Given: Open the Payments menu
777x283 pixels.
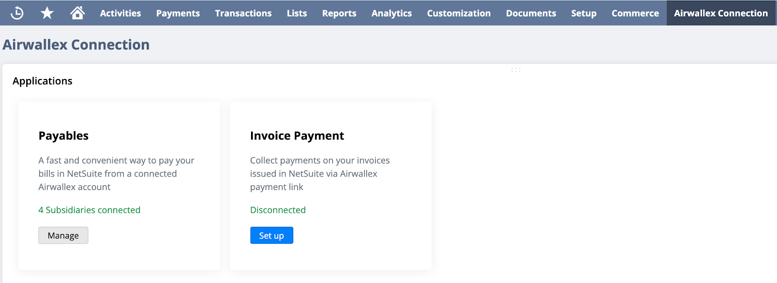Looking at the screenshot, I should point(178,13).
